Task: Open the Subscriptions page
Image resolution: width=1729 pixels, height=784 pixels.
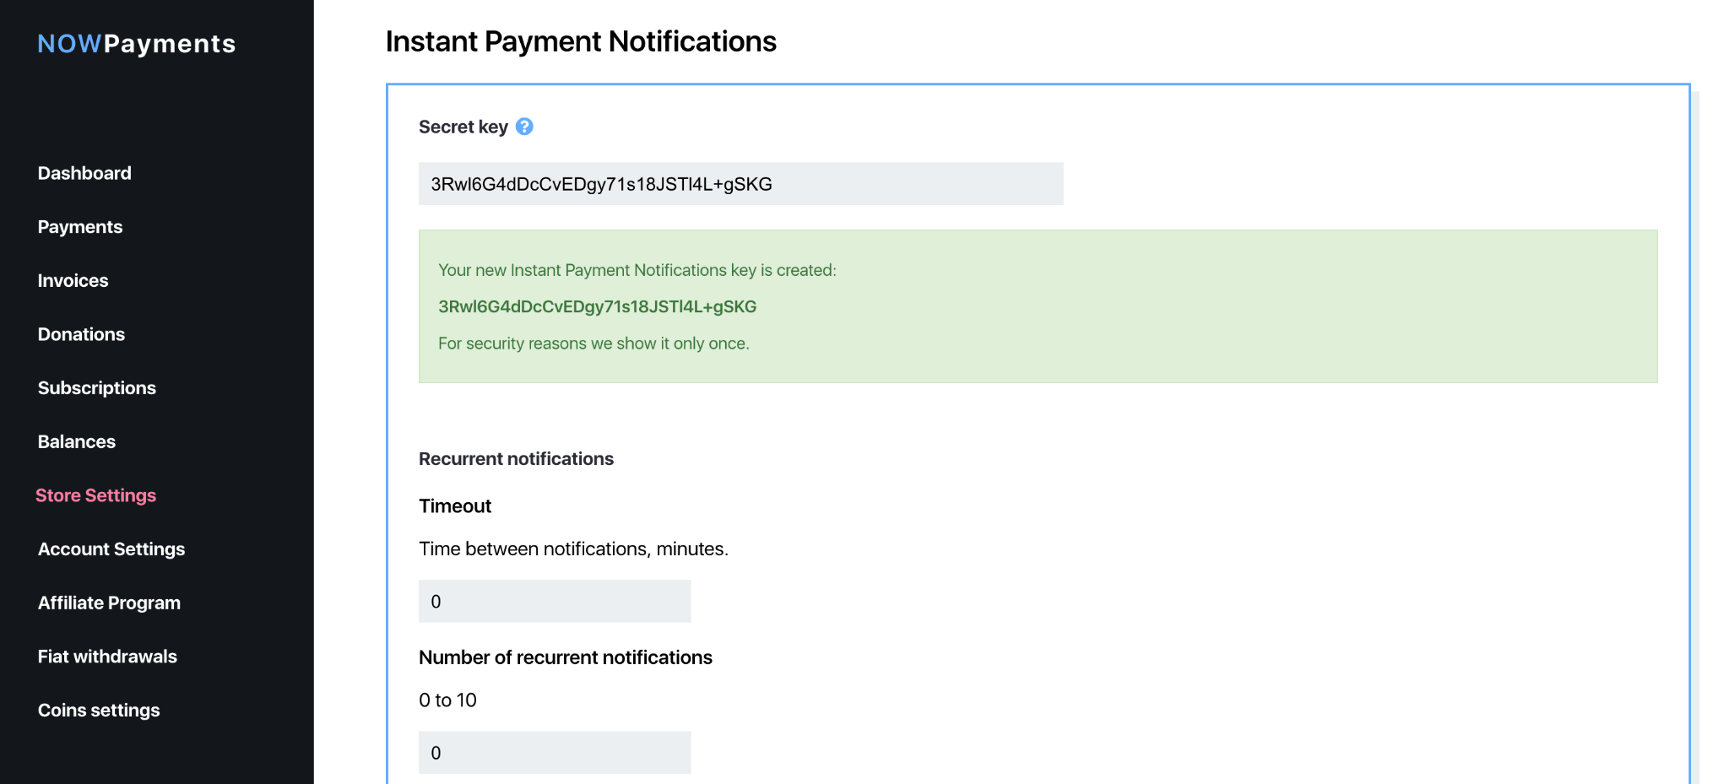Action: click(97, 388)
